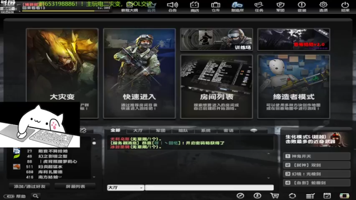Open the 选项 options gear icon

pos(324,7)
